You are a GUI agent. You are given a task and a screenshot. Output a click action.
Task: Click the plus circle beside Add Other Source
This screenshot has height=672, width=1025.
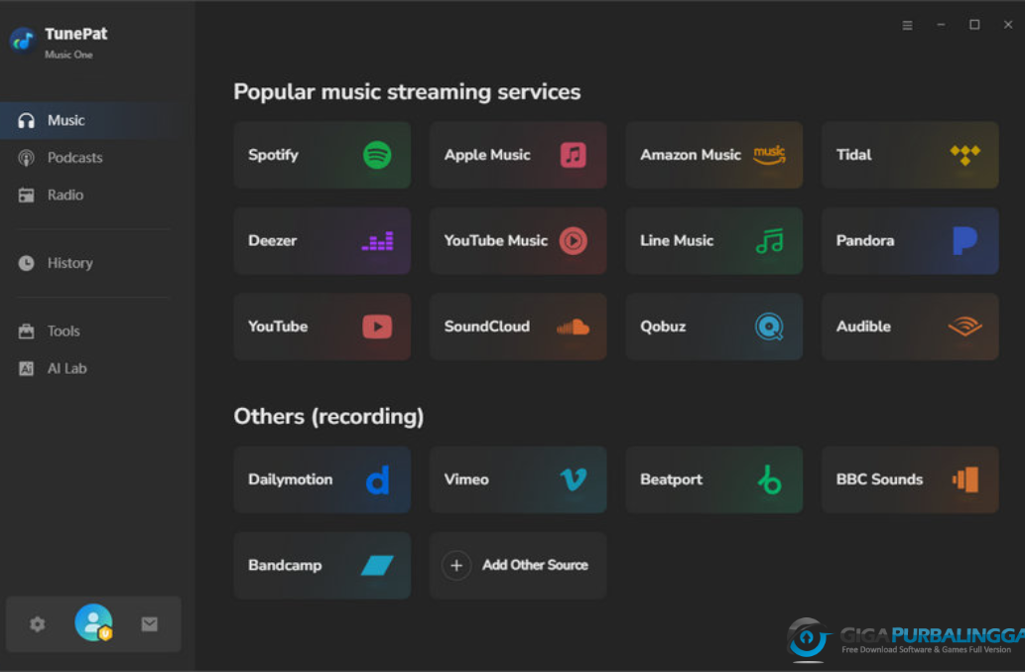(456, 566)
